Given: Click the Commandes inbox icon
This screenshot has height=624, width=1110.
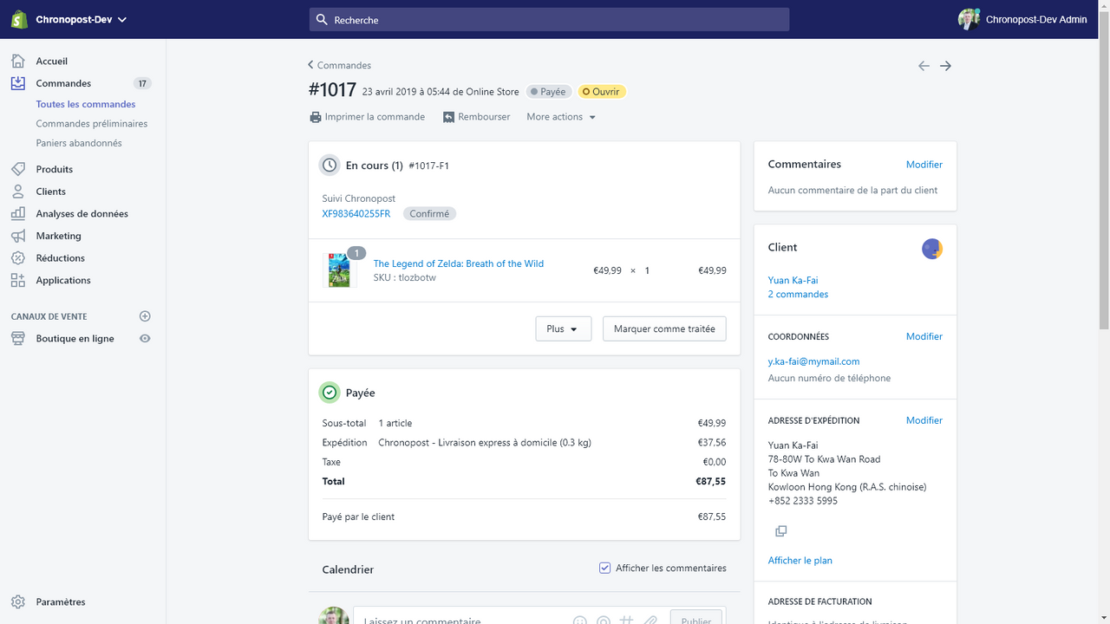Looking at the screenshot, I should 18,83.
